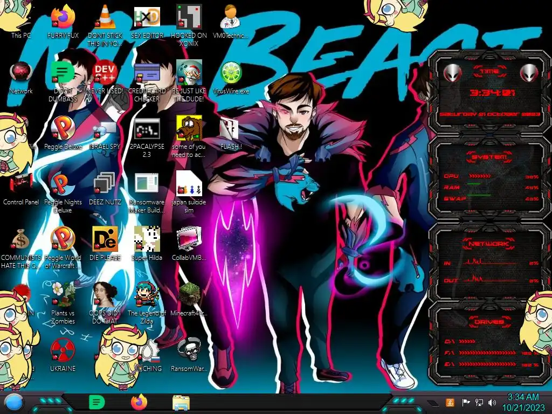Click the F:\ drive usage bar
Viewport: 552px width, 414px height.
coord(487,353)
